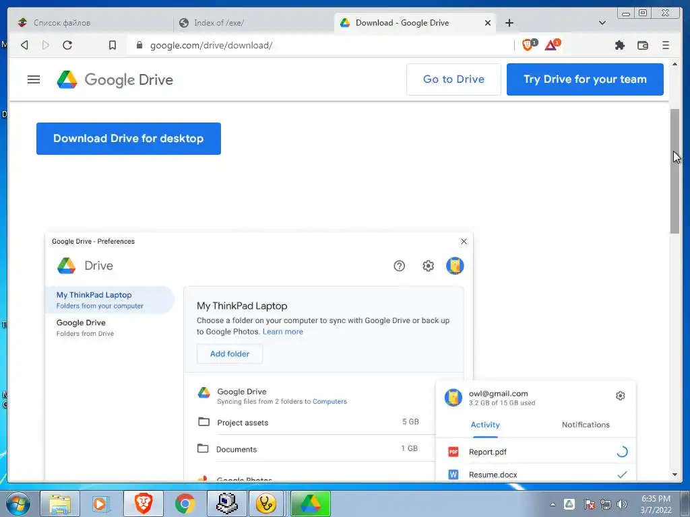Switch to the Activity tab
The height and width of the screenshot is (517, 690).
(x=485, y=425)
